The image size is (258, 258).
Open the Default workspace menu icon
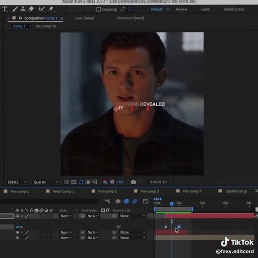coord(168,9)
